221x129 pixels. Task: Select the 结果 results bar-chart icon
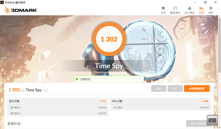coord(201,8)
